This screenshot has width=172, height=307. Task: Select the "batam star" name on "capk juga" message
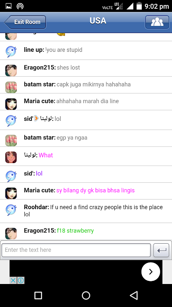tap(40, 84)
